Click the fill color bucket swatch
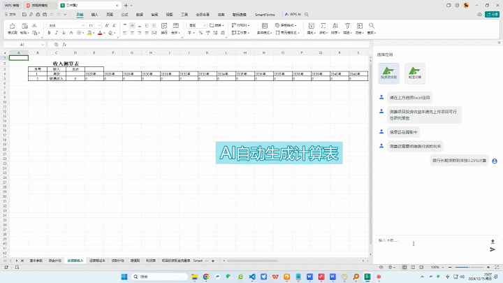The image size is (503, 283). pyautogui.click(x=89, y=33)
